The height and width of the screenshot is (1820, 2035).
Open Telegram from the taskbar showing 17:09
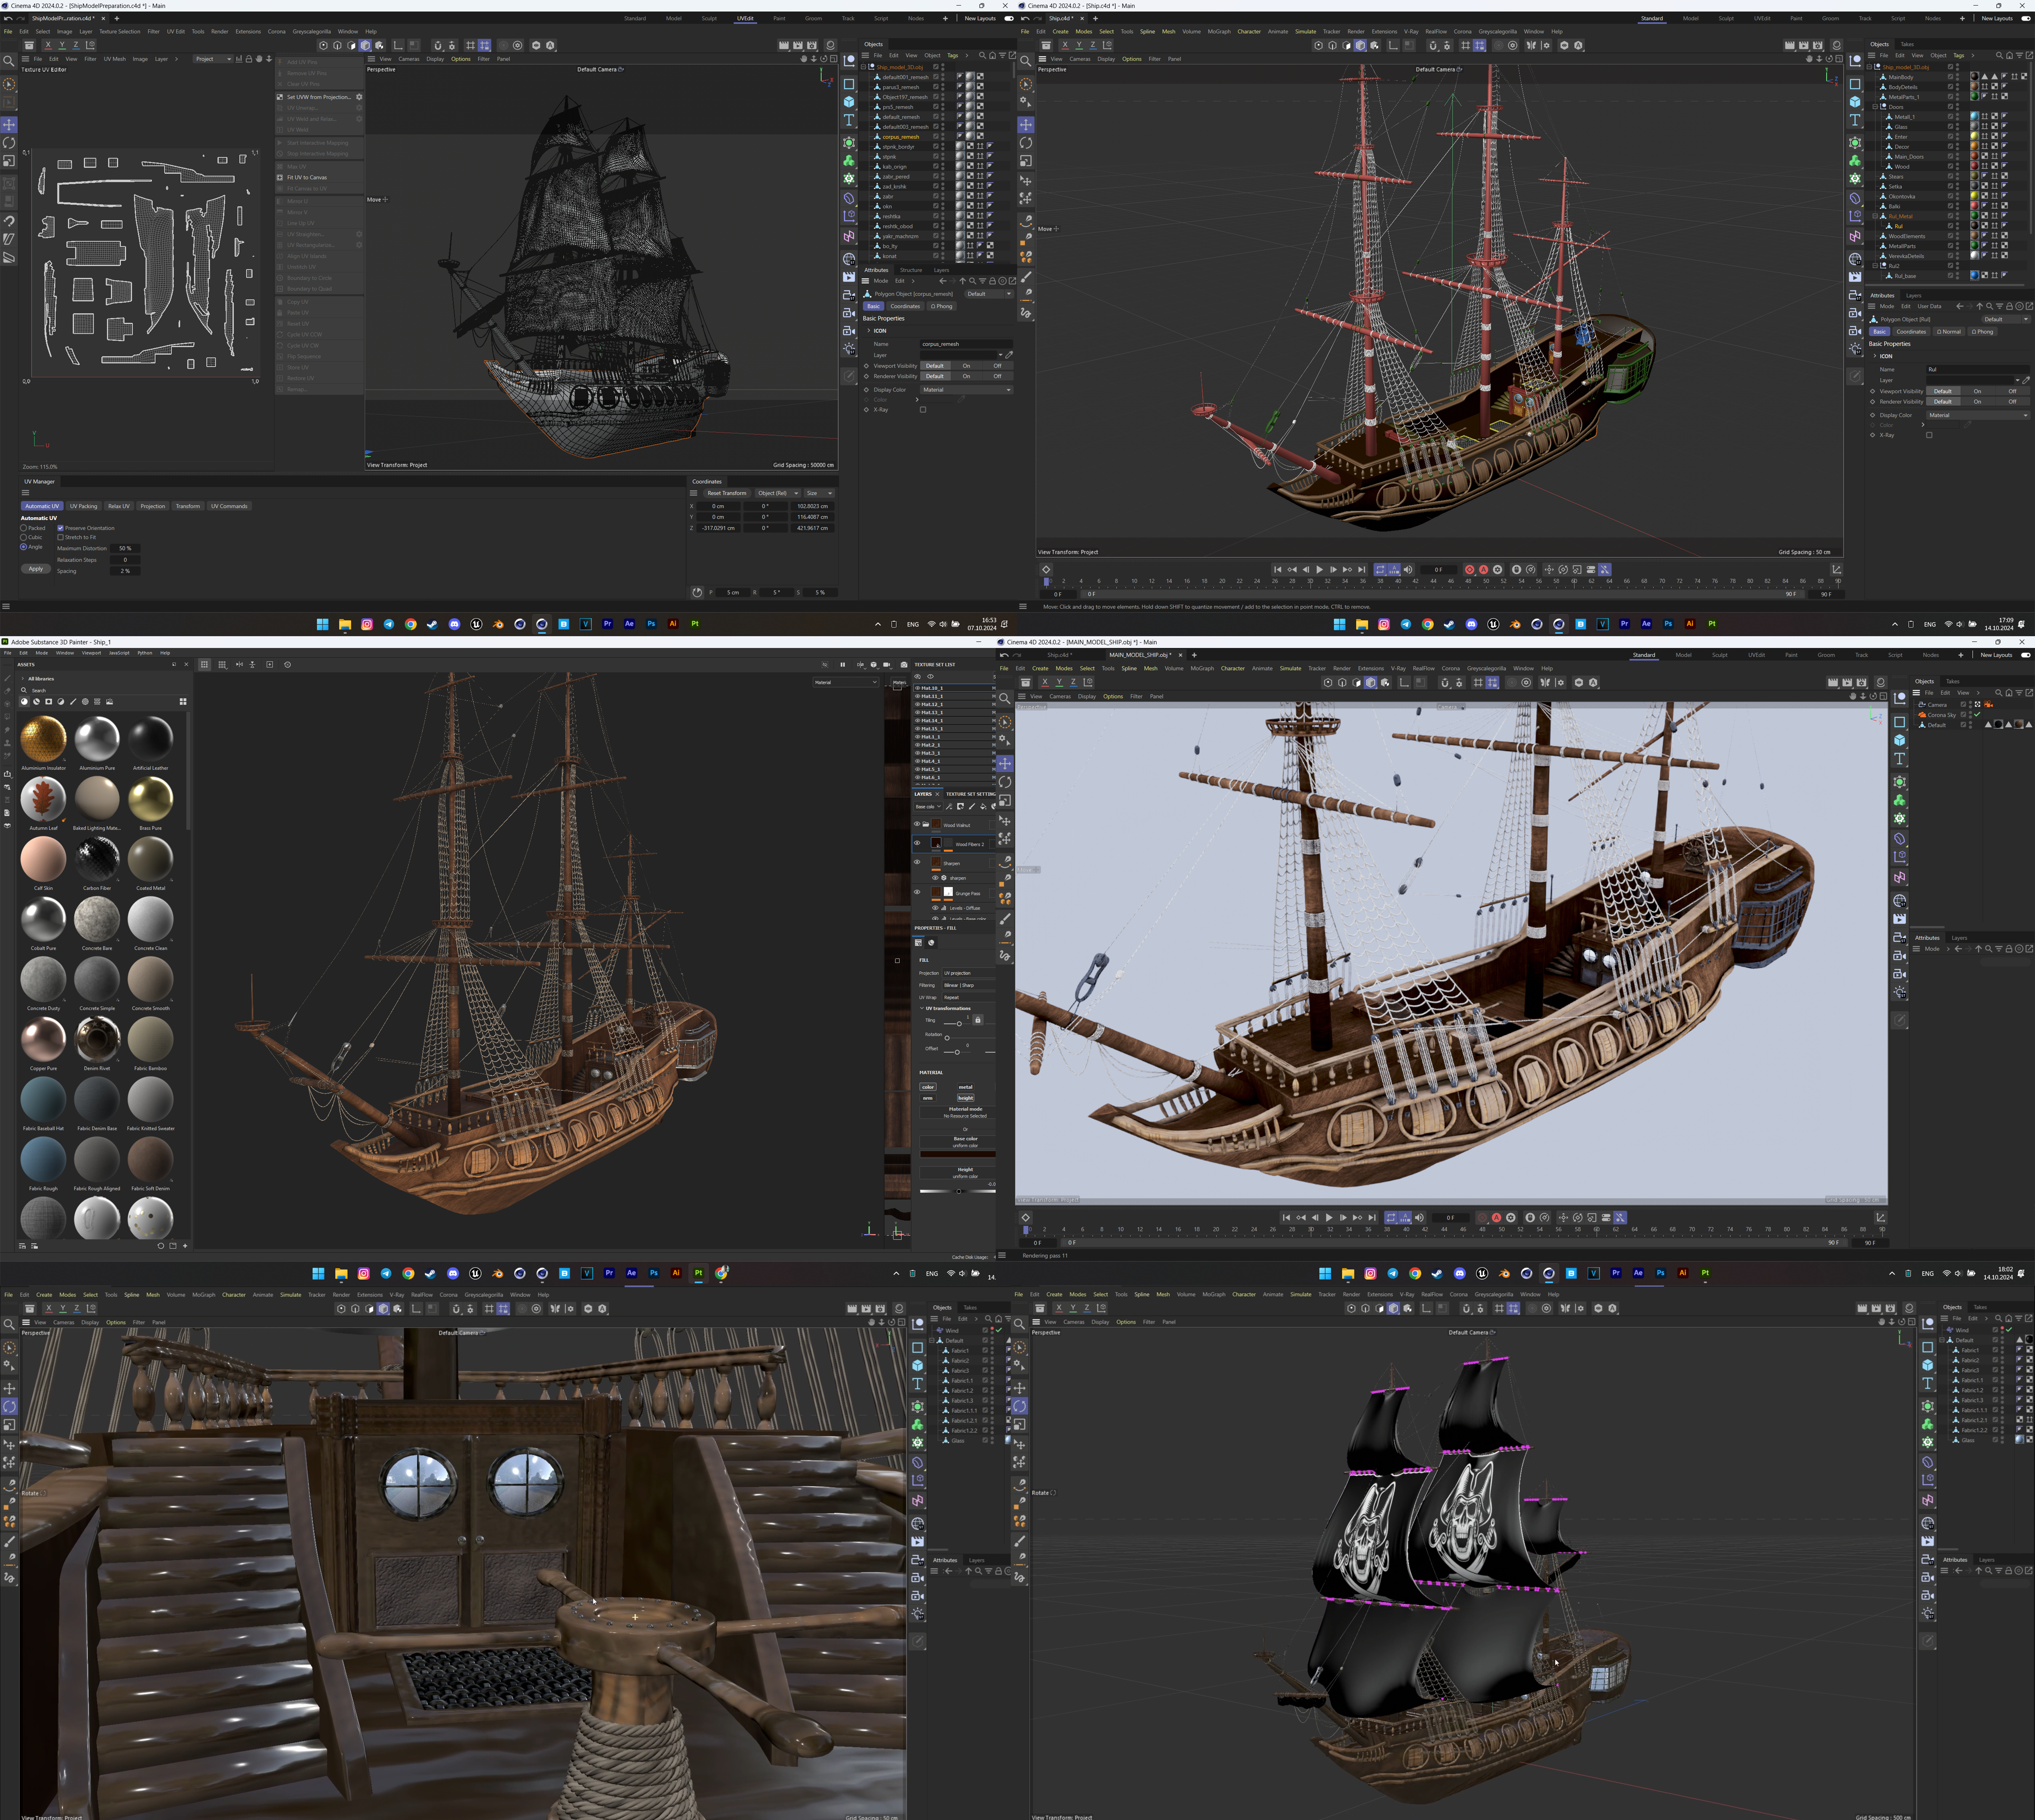point(1405,624)
